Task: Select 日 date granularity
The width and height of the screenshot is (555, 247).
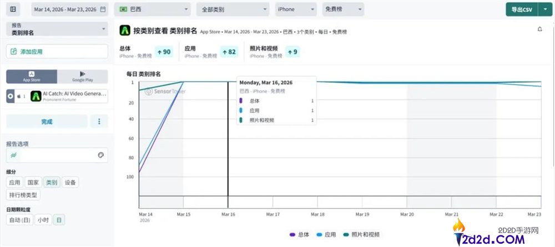Action: [x=59, y=220]
